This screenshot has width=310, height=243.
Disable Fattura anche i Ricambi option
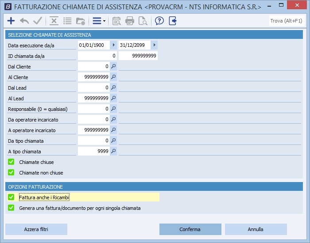11,197
